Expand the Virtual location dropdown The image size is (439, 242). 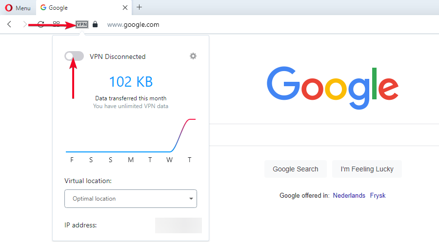[x=130, y=199]
